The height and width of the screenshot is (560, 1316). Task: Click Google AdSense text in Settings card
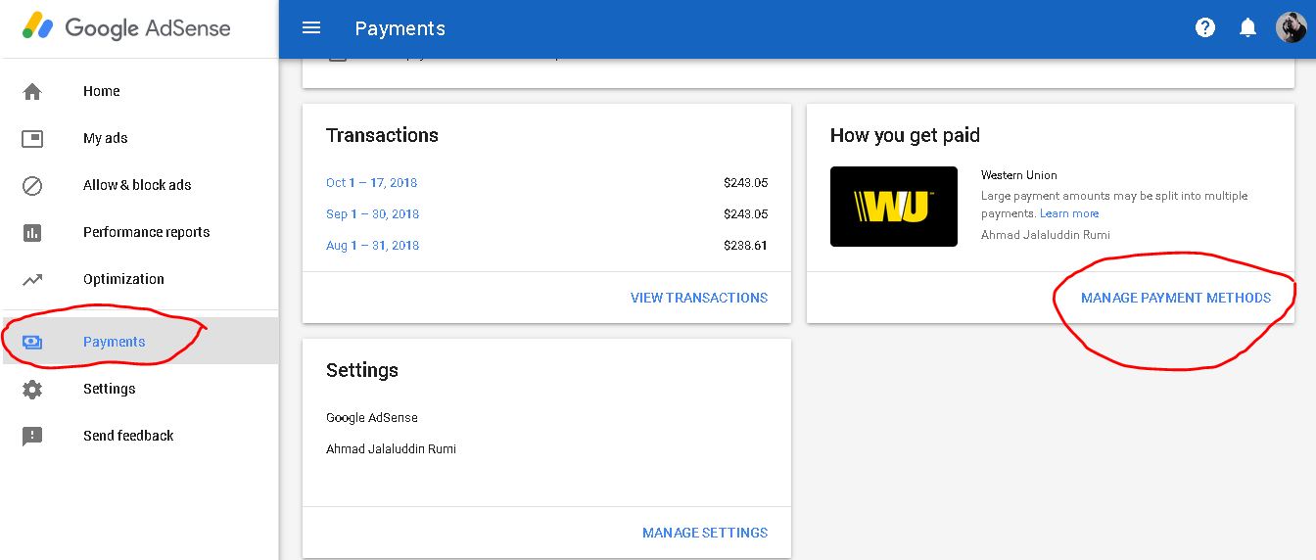pyautogui.click(x=372, y=418)
